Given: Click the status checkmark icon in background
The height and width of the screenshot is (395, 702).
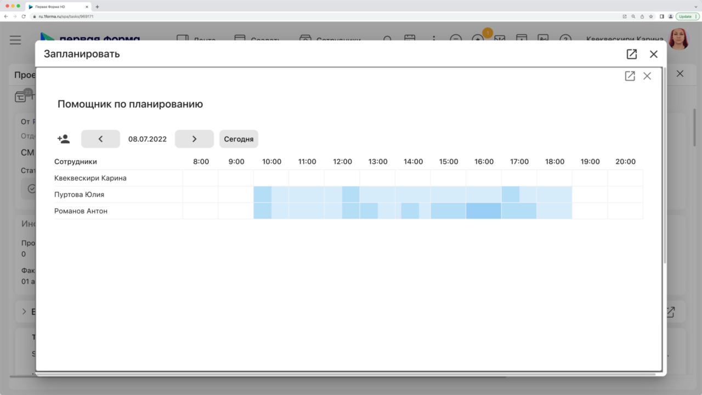Looking at the screenshot, I should [32, 188].
